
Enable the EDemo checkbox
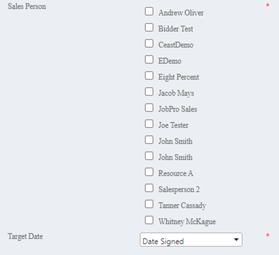[x=149, y=60]
